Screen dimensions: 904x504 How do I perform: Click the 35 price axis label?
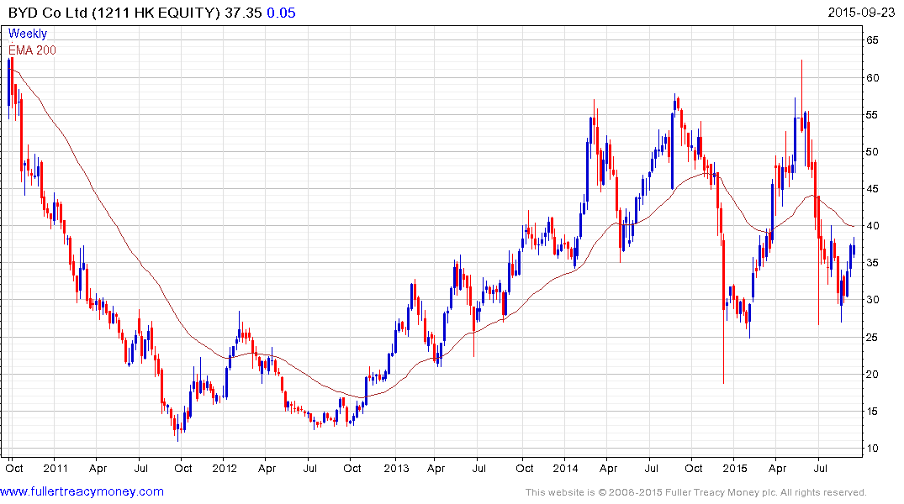point(872,263)
